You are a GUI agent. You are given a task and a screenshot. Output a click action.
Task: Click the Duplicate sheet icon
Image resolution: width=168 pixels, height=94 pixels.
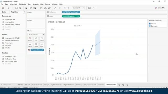point(31,8)
